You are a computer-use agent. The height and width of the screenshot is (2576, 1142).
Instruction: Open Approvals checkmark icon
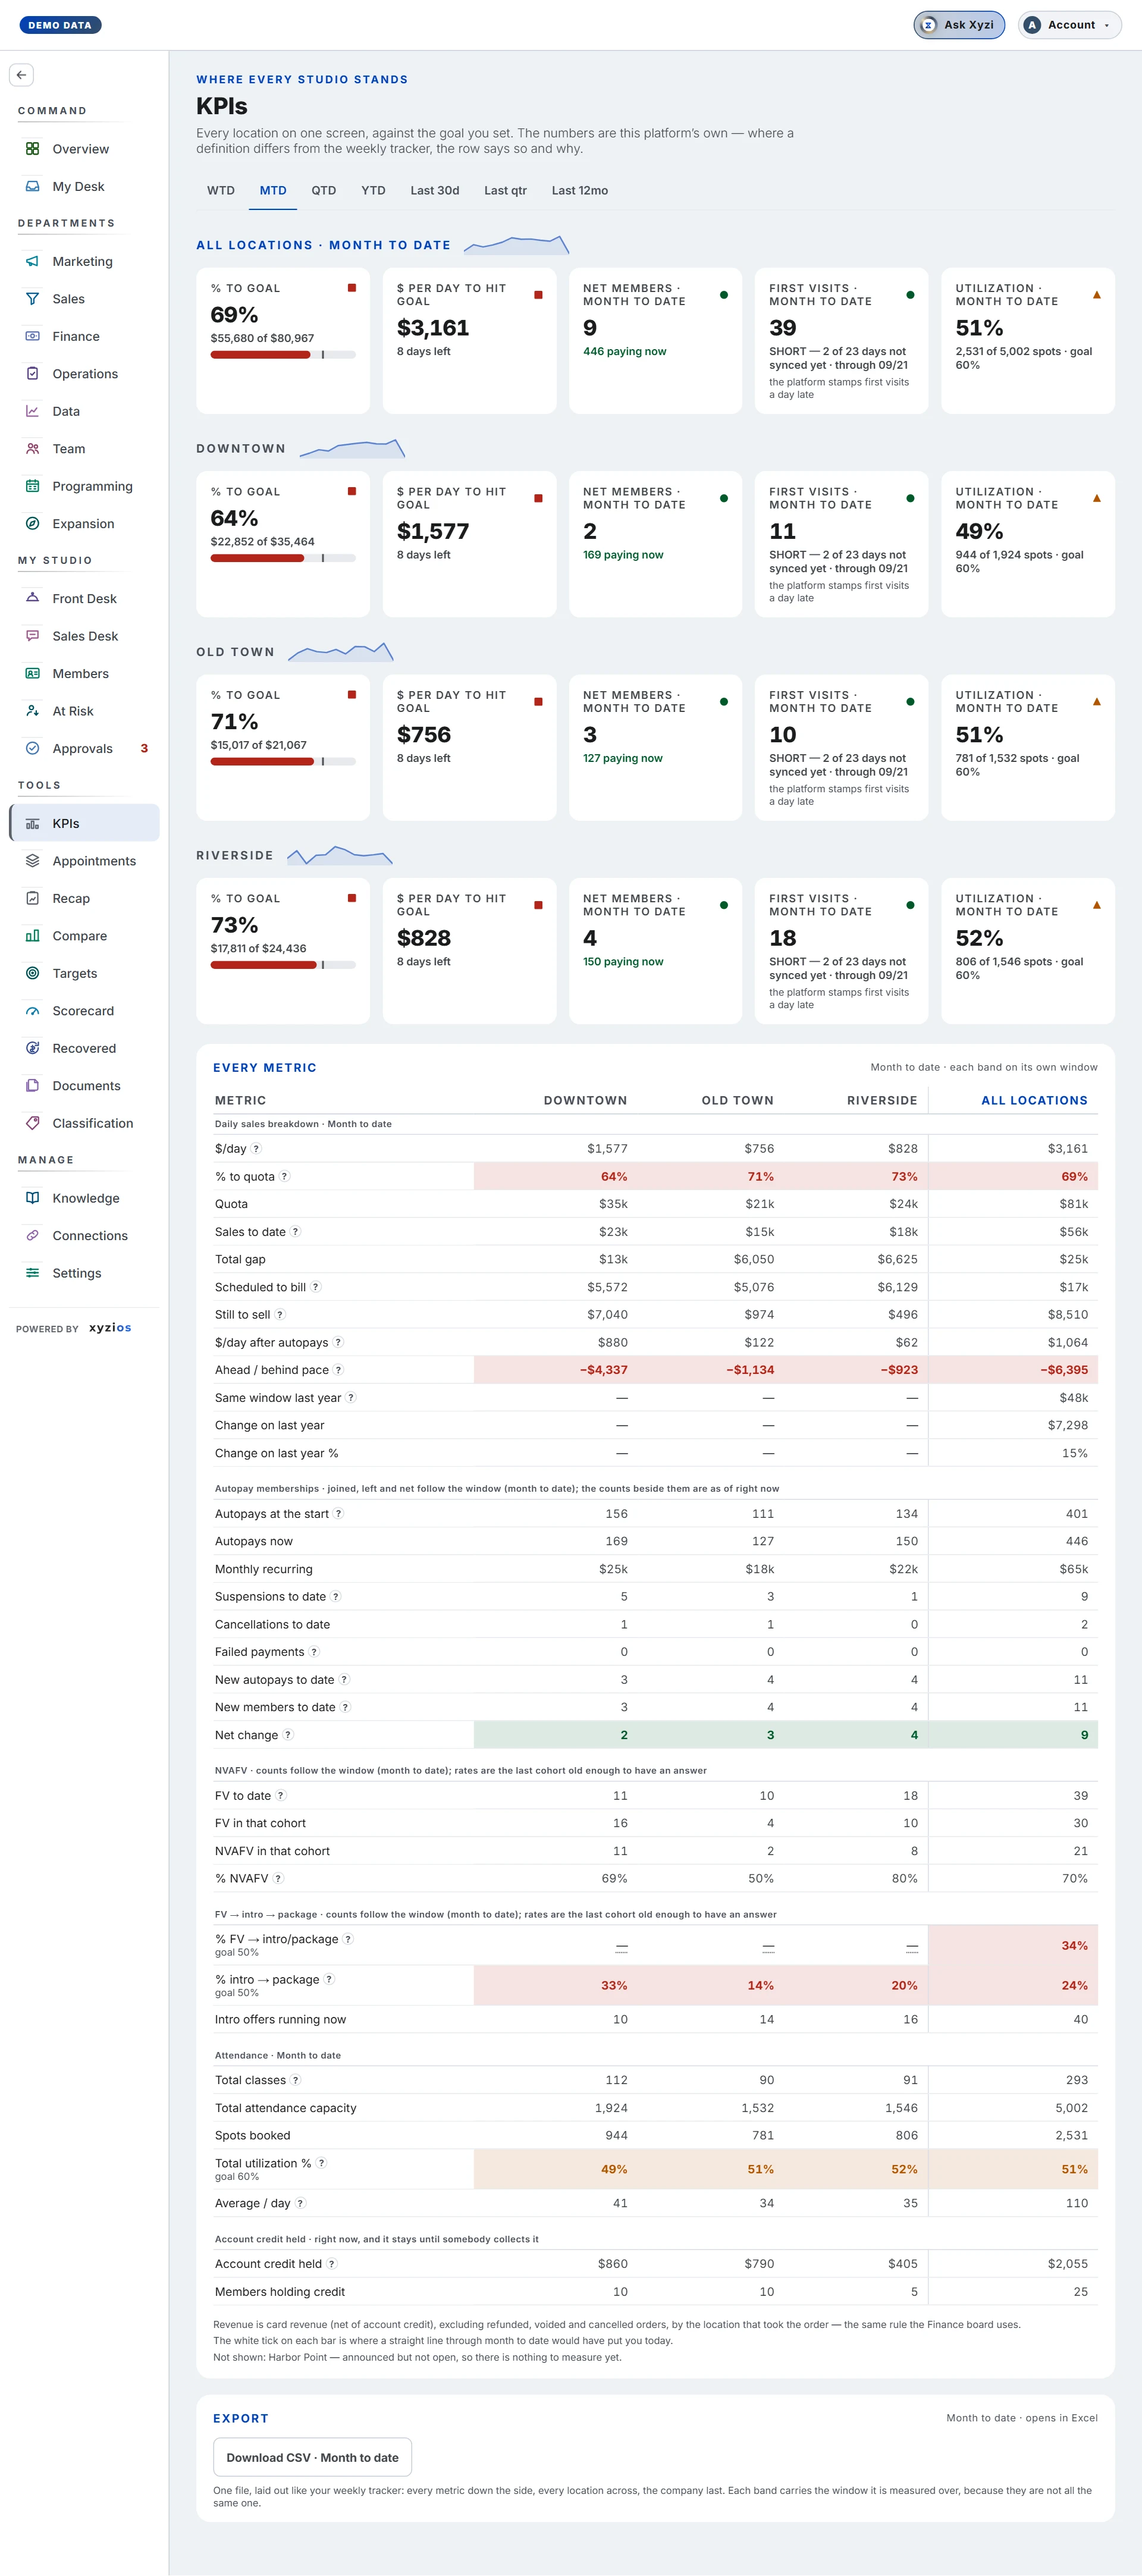[x=32, y=748]
